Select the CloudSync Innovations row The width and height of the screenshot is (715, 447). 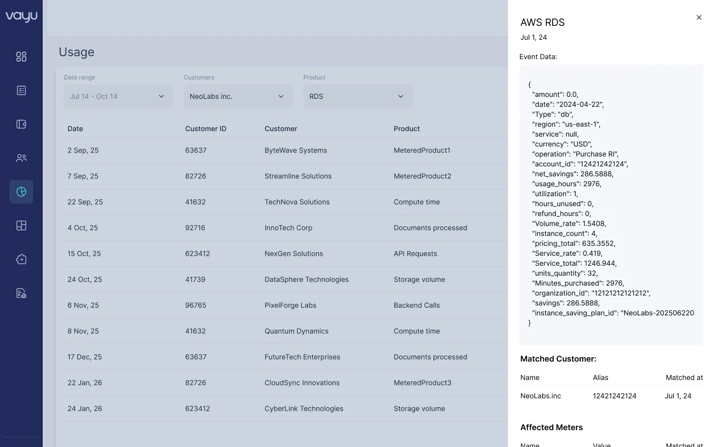click(x=286, y=383)
